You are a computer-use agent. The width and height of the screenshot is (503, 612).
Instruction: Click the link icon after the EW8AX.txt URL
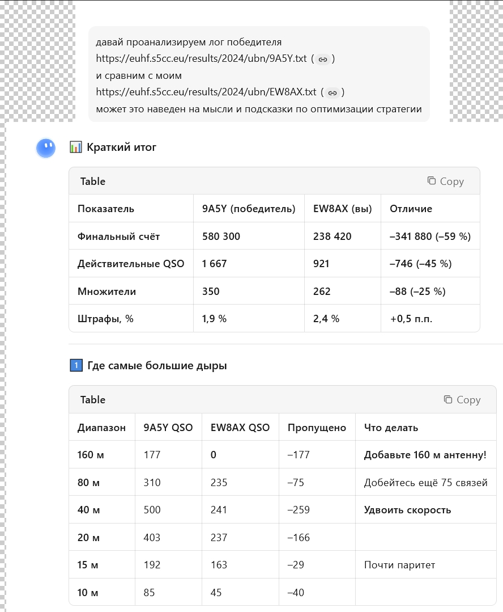333,92
